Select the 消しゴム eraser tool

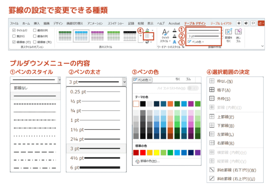[x=238, y=35]
